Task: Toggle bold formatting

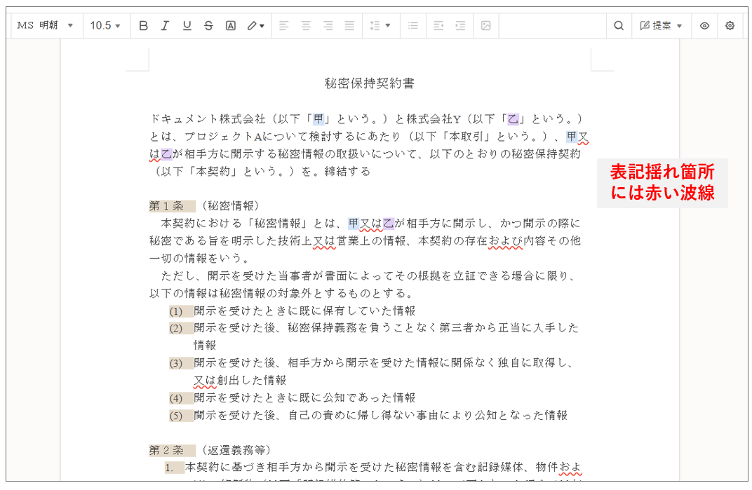Action: [144, 26]
